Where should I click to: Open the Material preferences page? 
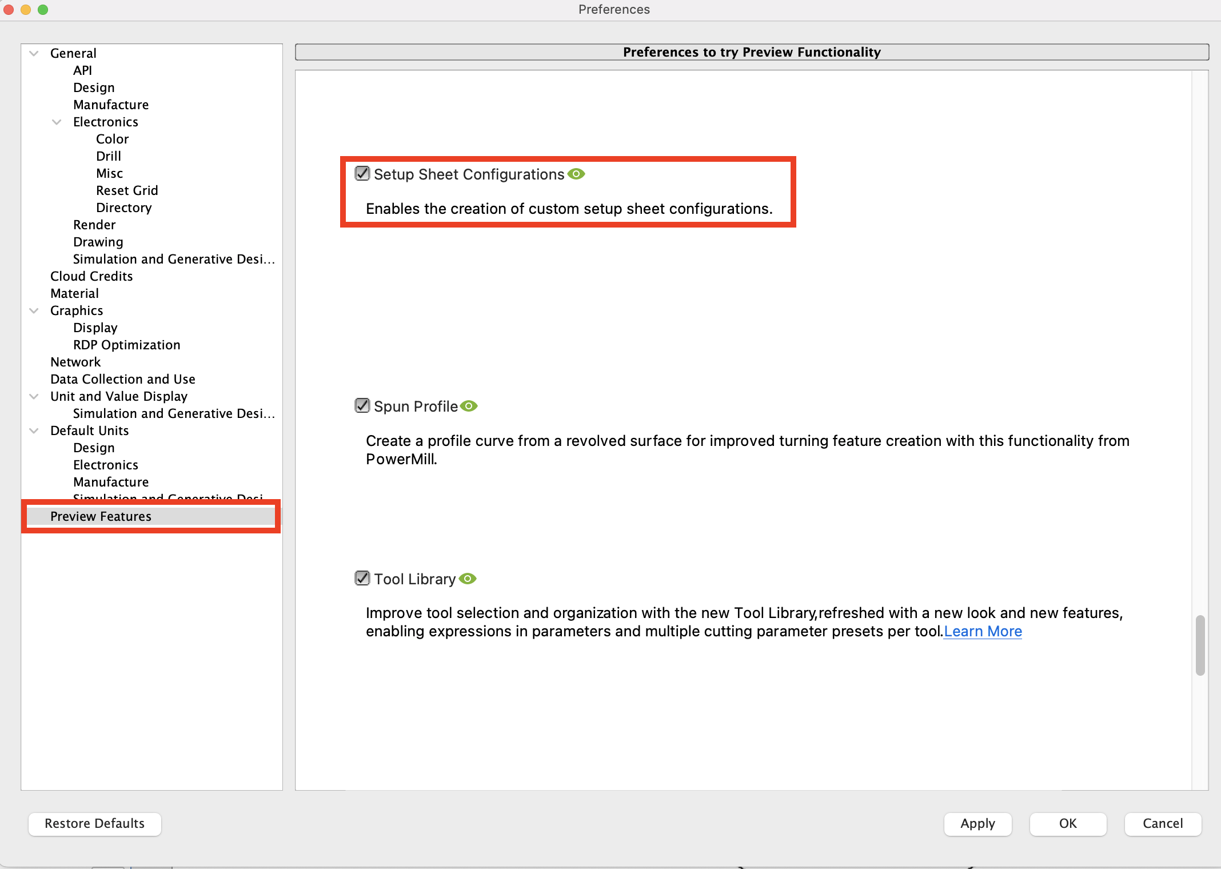74,293
